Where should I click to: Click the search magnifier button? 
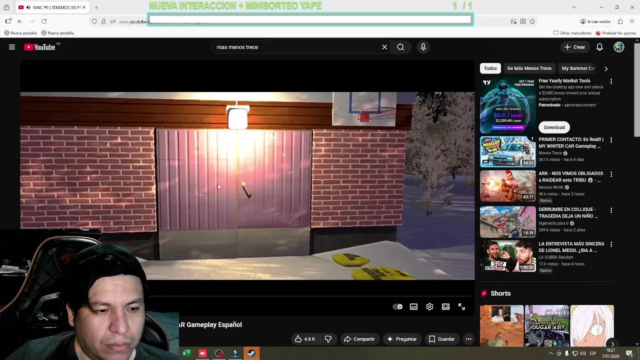click(400, 47)
